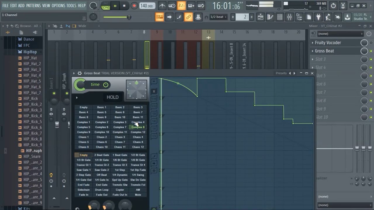Open Gross Beat plugin options gear icon

pyautogui.click(x=80, y=73)
